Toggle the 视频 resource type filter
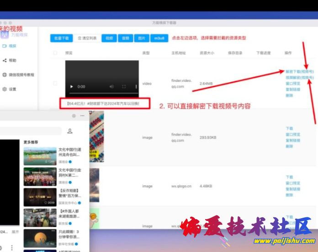Viewport: 318px width, 252px height. coord(109,38)
